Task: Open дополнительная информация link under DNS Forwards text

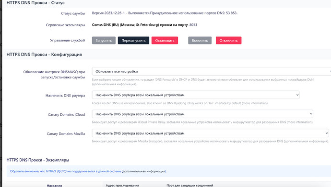Action: pyautogui.click(x=114, y=84)
